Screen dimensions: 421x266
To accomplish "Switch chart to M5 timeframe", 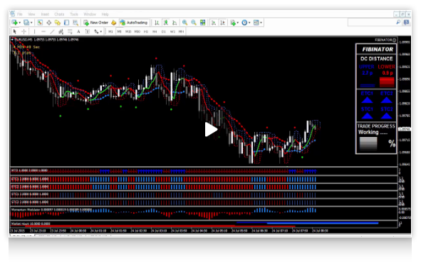I will [x=119, y=31].
